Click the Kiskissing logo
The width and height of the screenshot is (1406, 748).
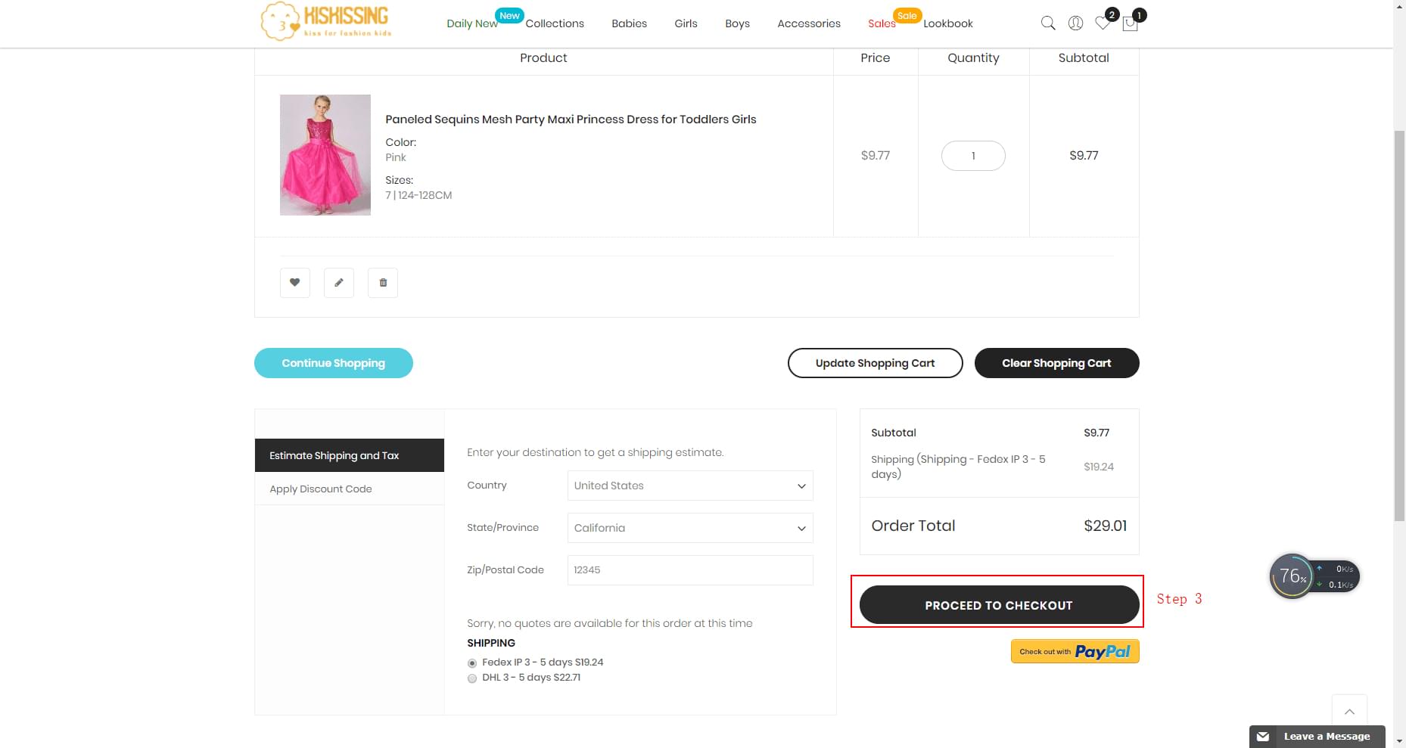click(x=324, y=21)
